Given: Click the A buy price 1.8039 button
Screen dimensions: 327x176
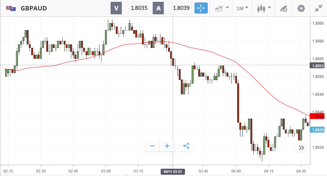Looking at the screenshot, I should click(x=172, y=8).
